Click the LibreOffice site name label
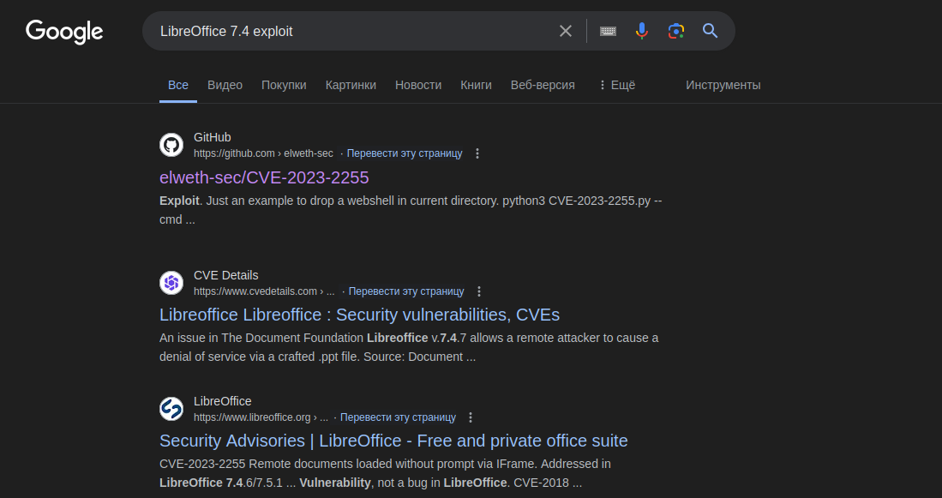Viewport: 942px width, 498px height. tap(222, 401)
